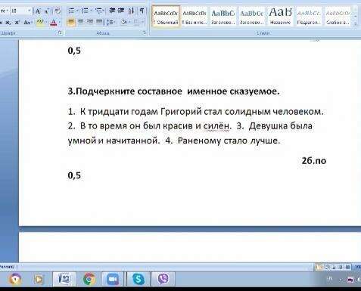The height and width of the screenshot is (291, 361).
Task: Expand the bullets list dropdown arrow
Action: [x=77, y=11]
